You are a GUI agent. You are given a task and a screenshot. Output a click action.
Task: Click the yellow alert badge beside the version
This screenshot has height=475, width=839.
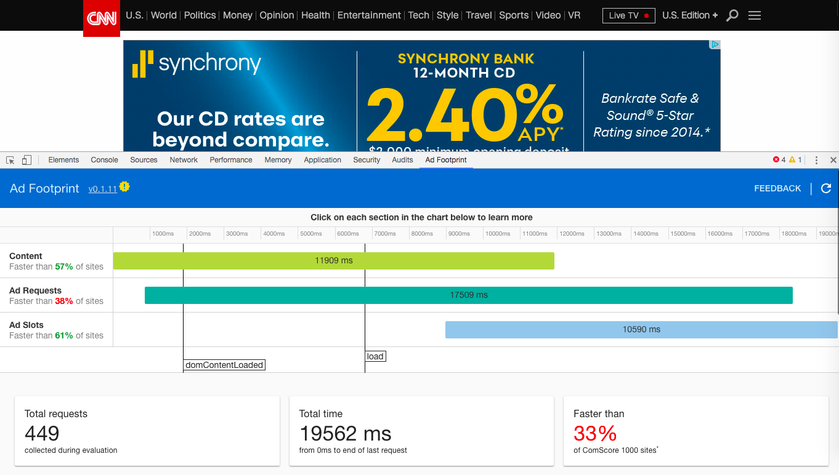pos(125,186)
